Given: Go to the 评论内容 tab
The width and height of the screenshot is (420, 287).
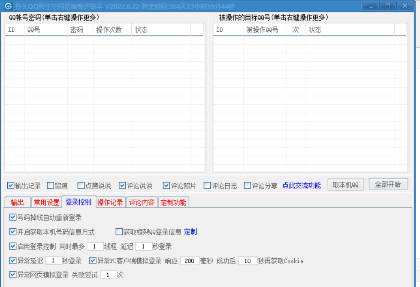Looking at the screenshot, I should coord(142,202).
